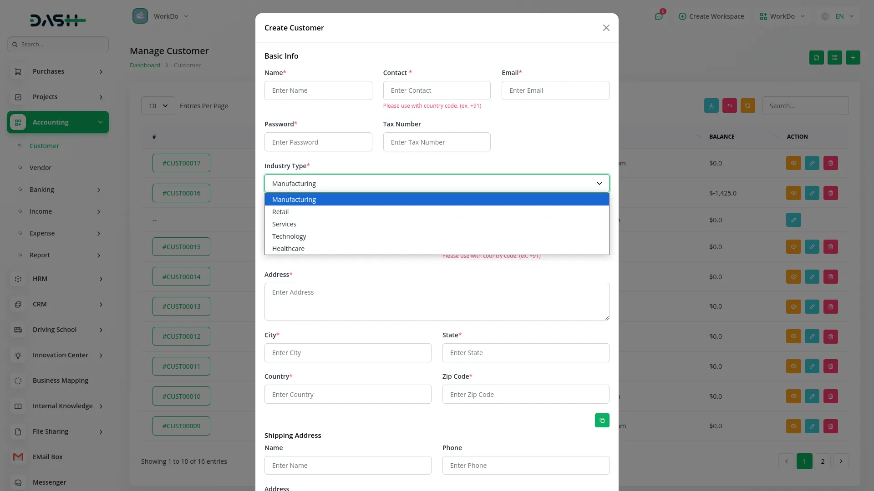Toggle view eye icon for CUST00009

click(x=793, y=426)
